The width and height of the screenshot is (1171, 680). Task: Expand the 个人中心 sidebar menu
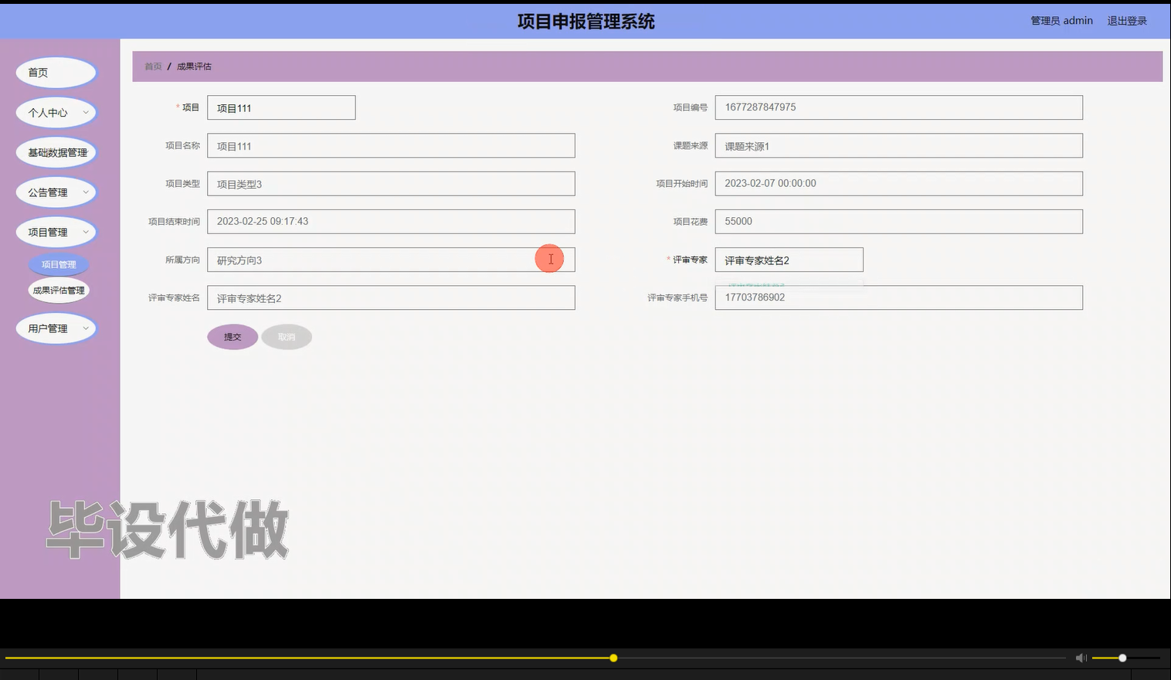tap(56, 112)
